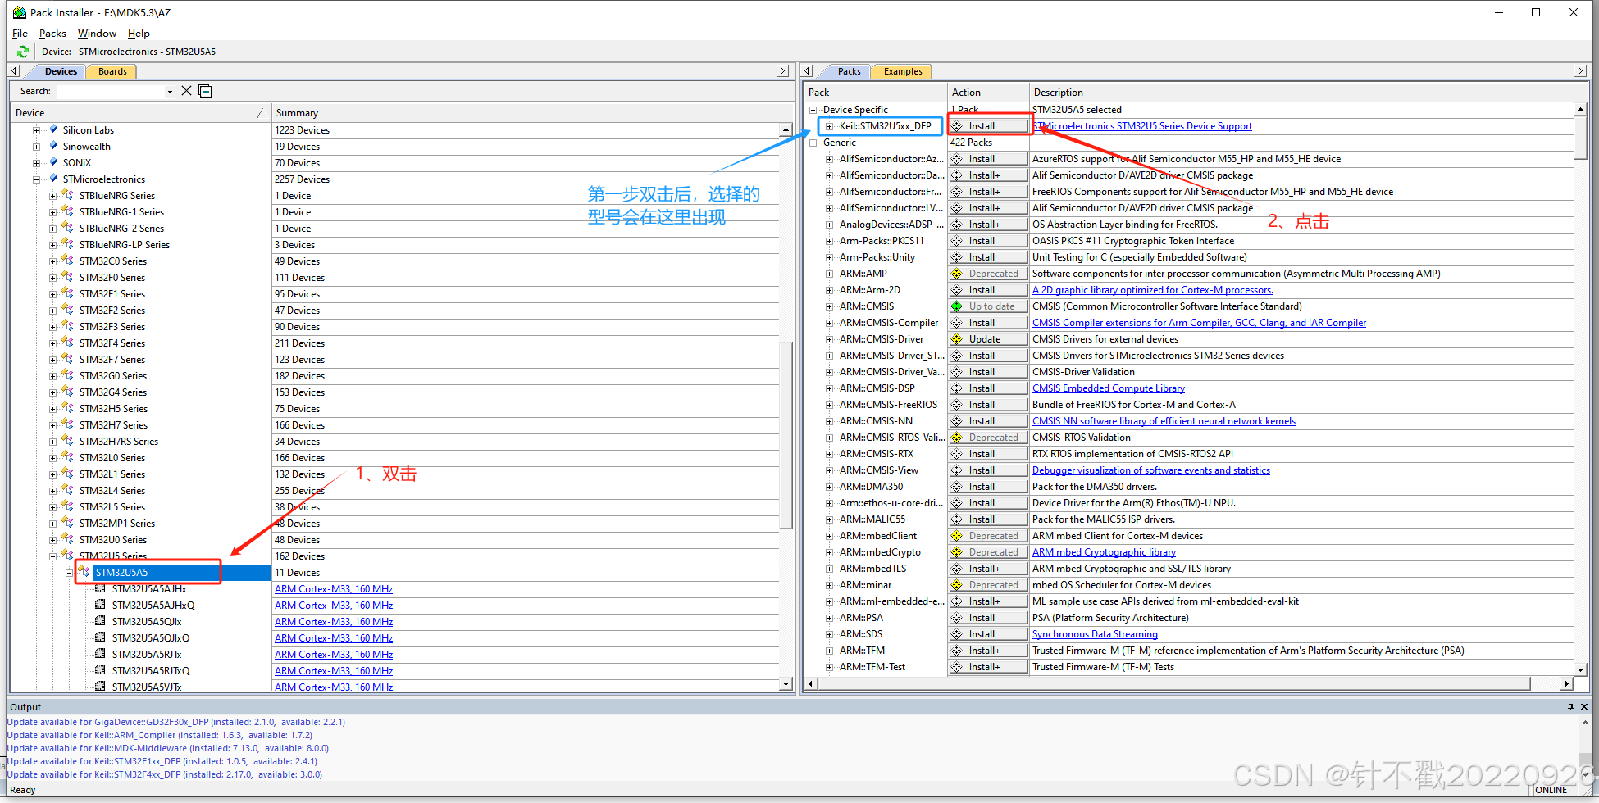Click the Output panel pin icon
Image resolution: width=1599 pixels, height=803 pixels.
[x=1570, y=706]
